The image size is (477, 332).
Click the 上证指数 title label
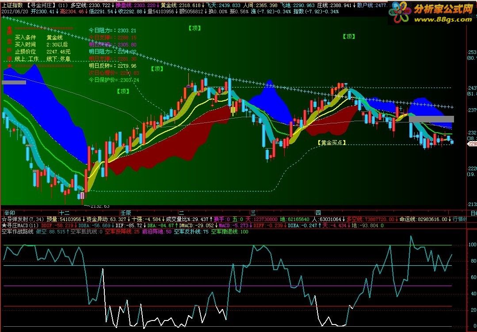[12, 5]
